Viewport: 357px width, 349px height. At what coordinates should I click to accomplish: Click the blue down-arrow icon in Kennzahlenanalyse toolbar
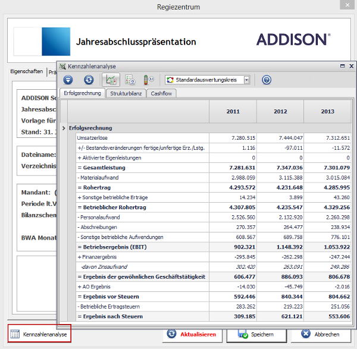point(68,80)
